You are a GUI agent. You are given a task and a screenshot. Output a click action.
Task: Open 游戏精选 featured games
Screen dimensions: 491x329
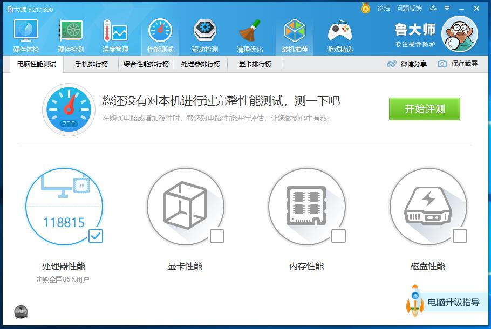pyautogui.click(x=339, y=33)
